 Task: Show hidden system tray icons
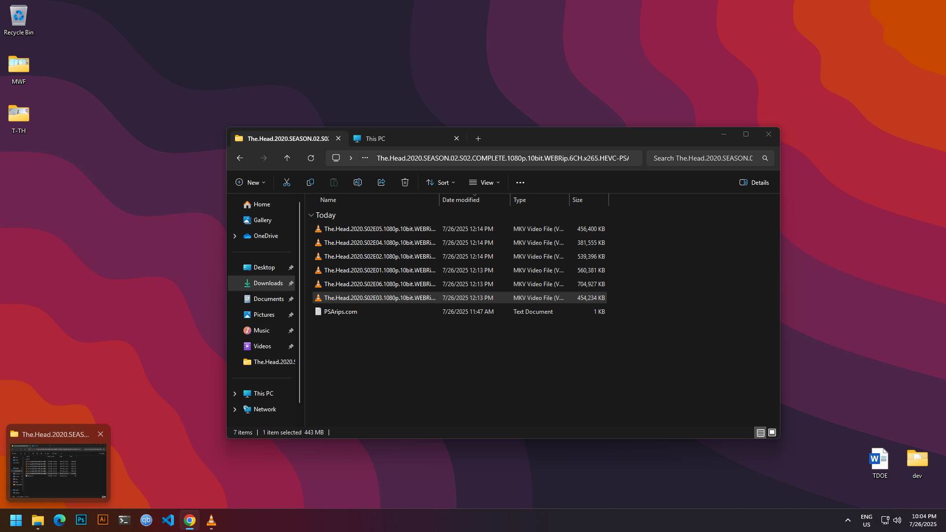coord(848,520)
